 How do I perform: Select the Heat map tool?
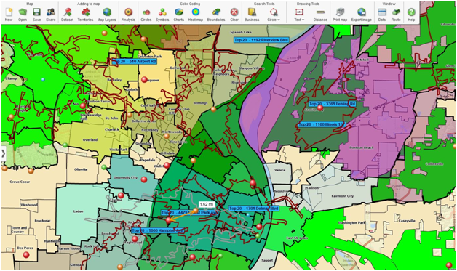[196, 15]
